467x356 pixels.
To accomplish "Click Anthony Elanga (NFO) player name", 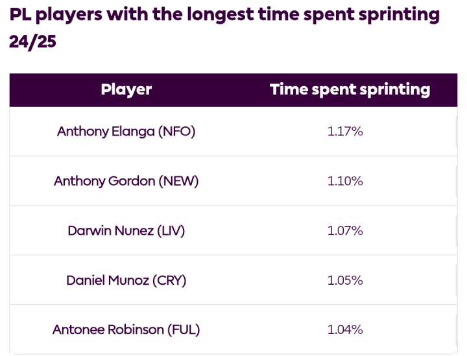I will pyautogui.click(x=126, y=131).
